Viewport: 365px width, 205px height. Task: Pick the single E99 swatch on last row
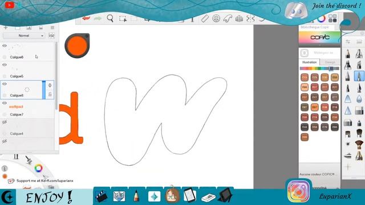point(305,137)
